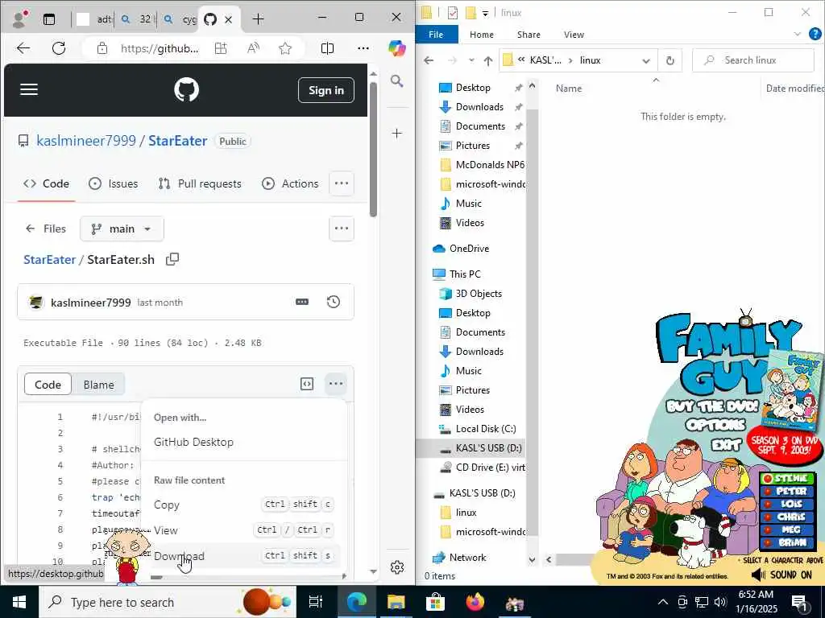Open Edge sidebar settings gear

397,567
